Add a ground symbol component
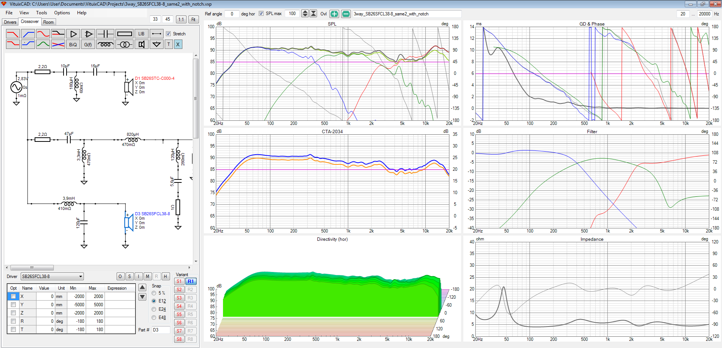This screenshot has width=722, height=348. [156, 44]
